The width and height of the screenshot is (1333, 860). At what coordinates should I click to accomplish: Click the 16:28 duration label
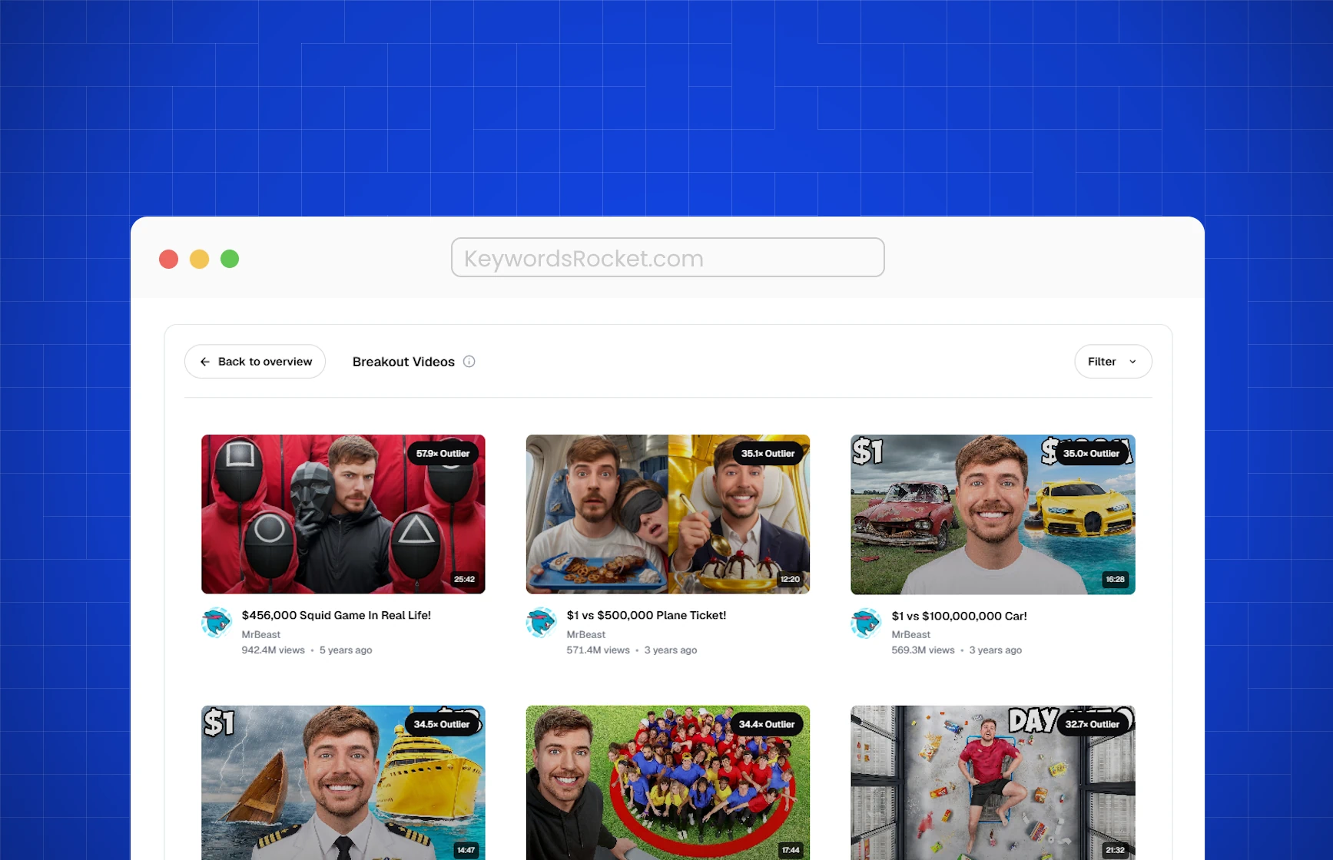pyautogui.click(x=1115, y=579)
